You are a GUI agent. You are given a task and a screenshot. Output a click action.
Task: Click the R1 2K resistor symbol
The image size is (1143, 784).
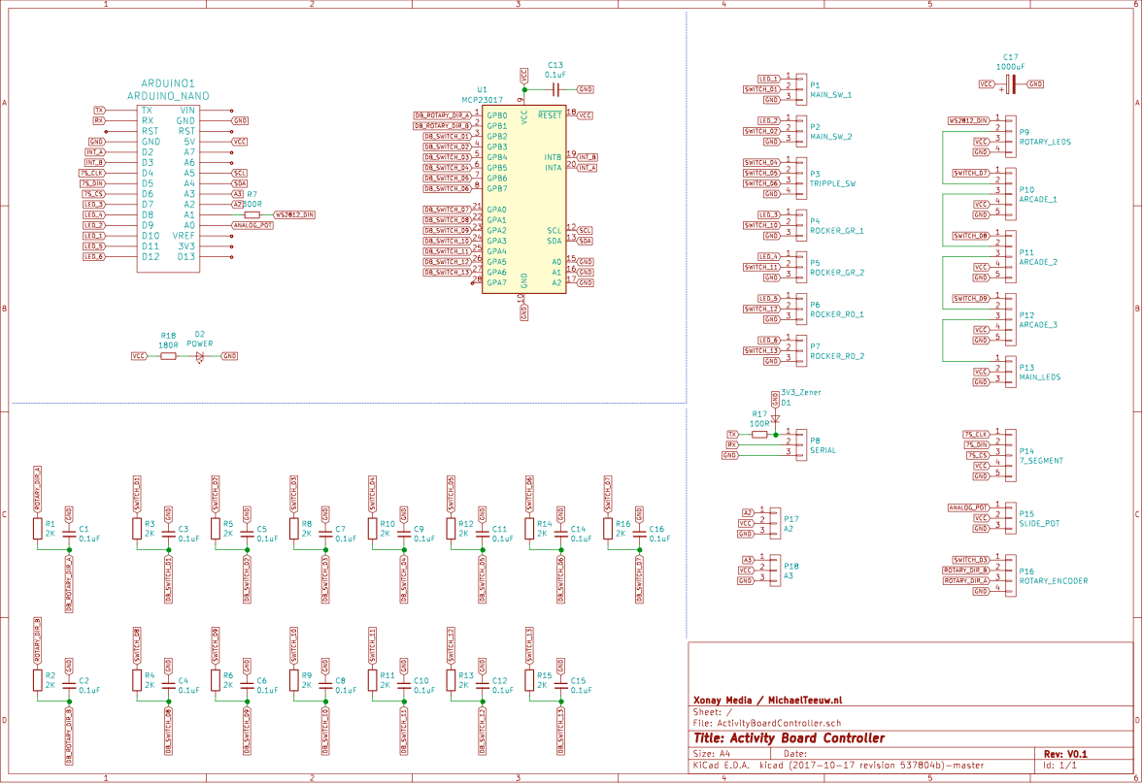point(37,528)
